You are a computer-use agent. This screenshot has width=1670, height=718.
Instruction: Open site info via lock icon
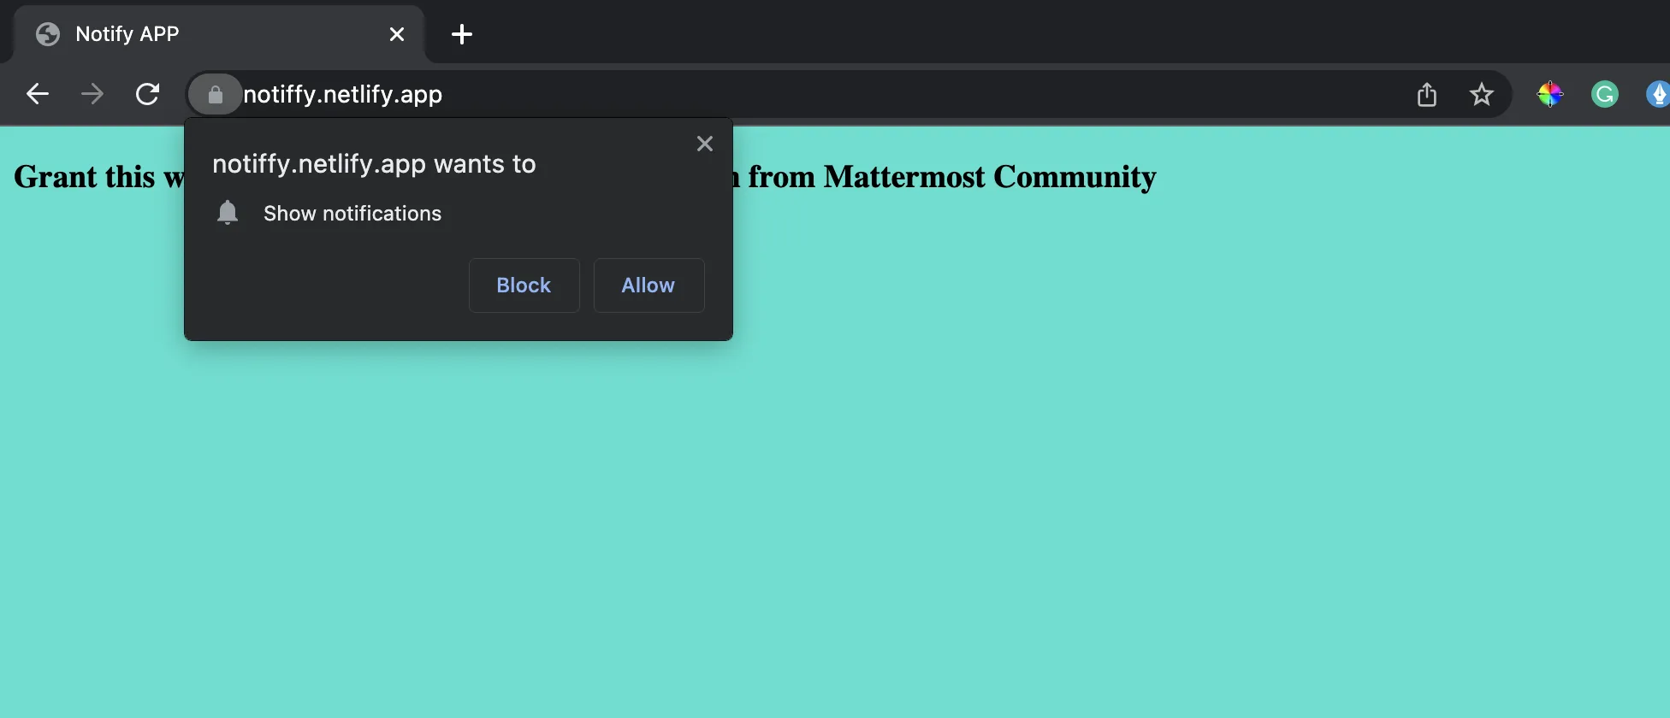(x=216, y=94)
